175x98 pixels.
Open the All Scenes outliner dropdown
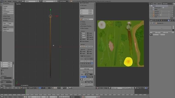point(167,4)
